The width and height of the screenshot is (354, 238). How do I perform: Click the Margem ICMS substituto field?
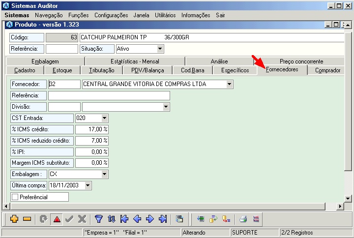92,163
